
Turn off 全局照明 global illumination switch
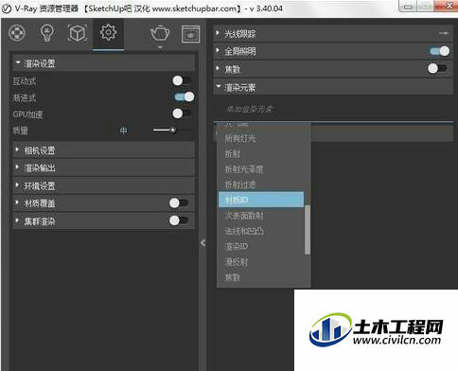[x=440, y=51]
